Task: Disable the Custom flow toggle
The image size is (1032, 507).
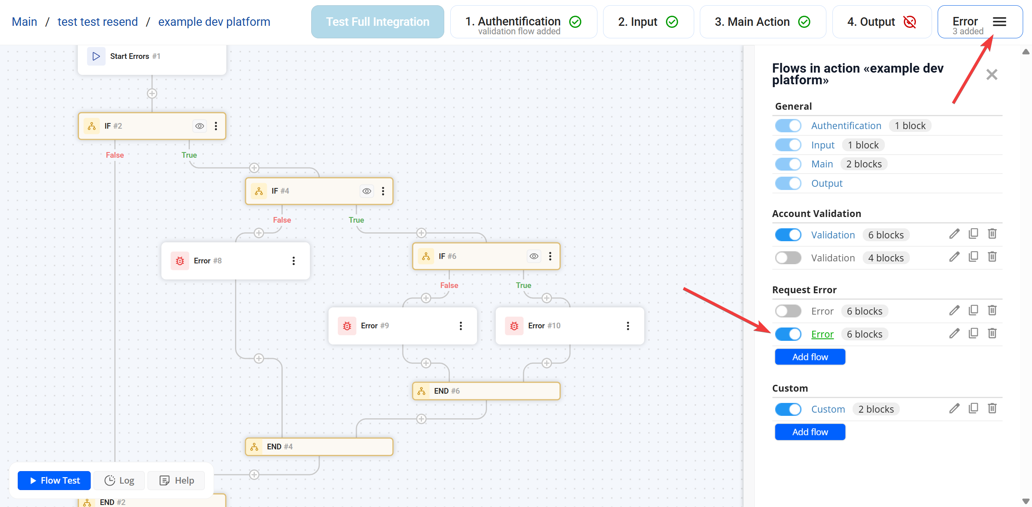Action: 788,409
